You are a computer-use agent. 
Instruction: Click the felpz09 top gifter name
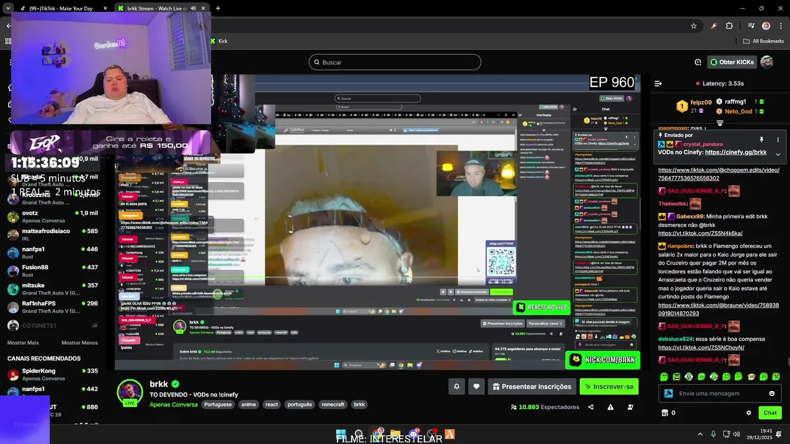pos(701,102)
